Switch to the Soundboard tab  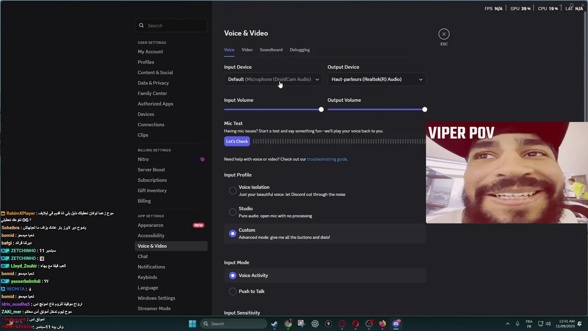point(271,50)
